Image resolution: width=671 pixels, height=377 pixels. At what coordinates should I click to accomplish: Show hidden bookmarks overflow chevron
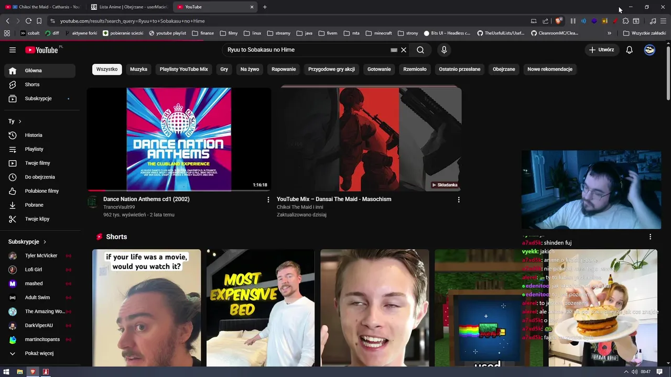(609, 33)
